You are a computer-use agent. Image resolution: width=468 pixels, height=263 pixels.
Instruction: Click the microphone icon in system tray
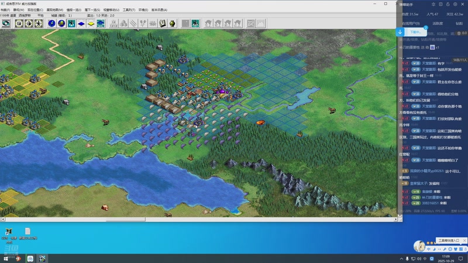coord(407,258)
